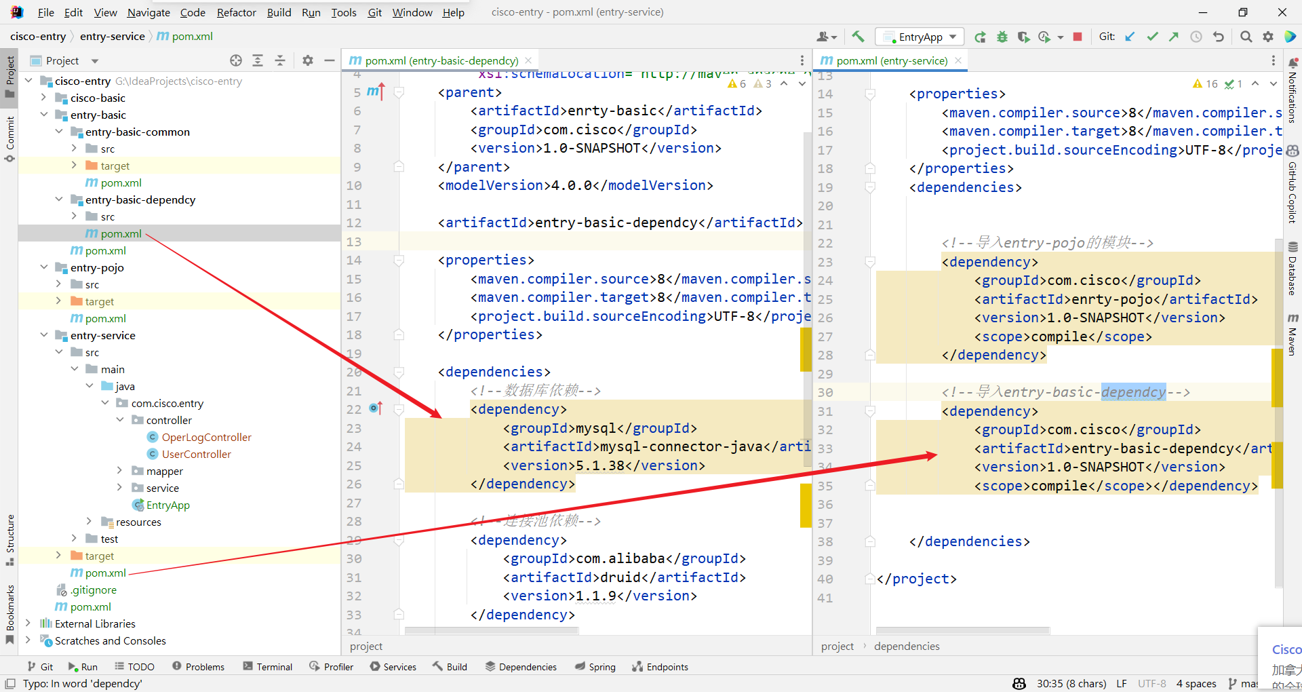Expand the mapper package

click(119, 471)
